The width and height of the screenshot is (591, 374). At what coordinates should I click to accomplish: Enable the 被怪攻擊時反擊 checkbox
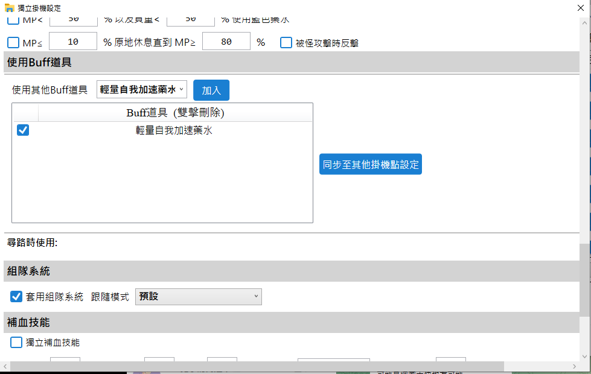[x=286, y=42]
